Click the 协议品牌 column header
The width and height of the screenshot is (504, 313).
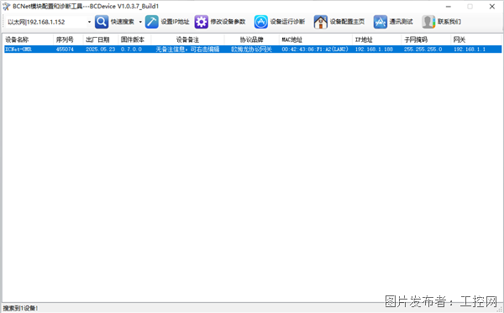[252, 39]
